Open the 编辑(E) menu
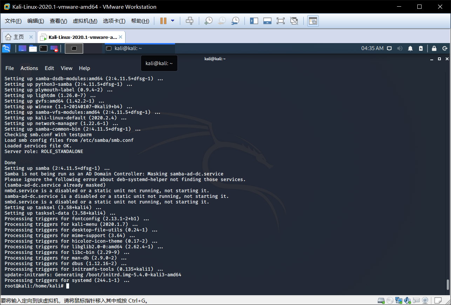The image size is (451, 305). click(x=36, y=21)
